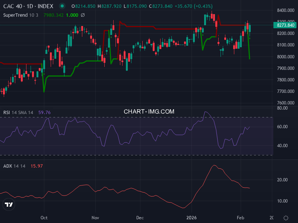
Task: Open the 1D timeframe selector
Action: [29, 6]
